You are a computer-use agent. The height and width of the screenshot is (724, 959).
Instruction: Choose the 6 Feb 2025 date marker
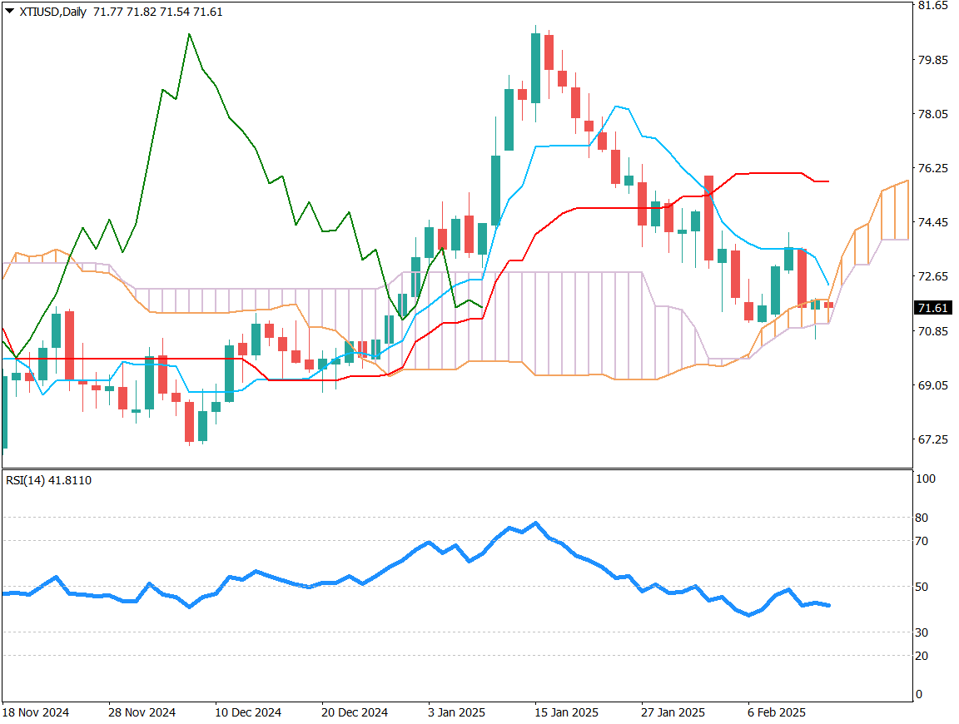click(776, 712)
